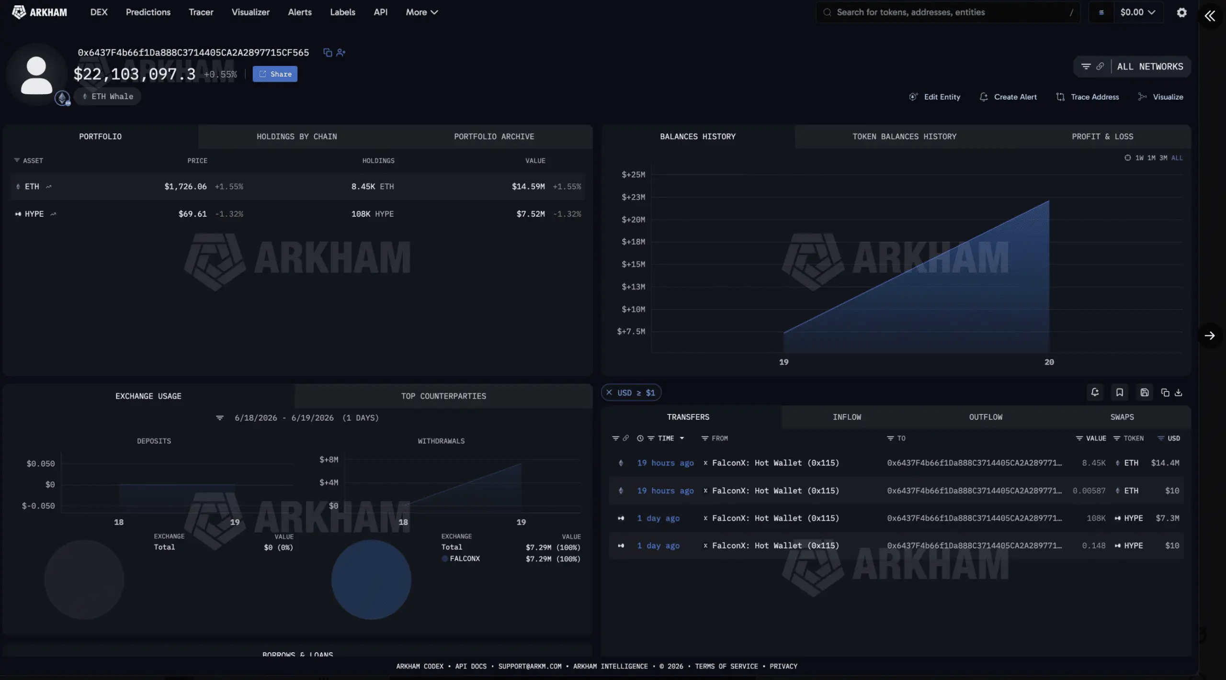Copy the wallet address with the copy icon
The image size is (1226, 680).
pos(328,53)
